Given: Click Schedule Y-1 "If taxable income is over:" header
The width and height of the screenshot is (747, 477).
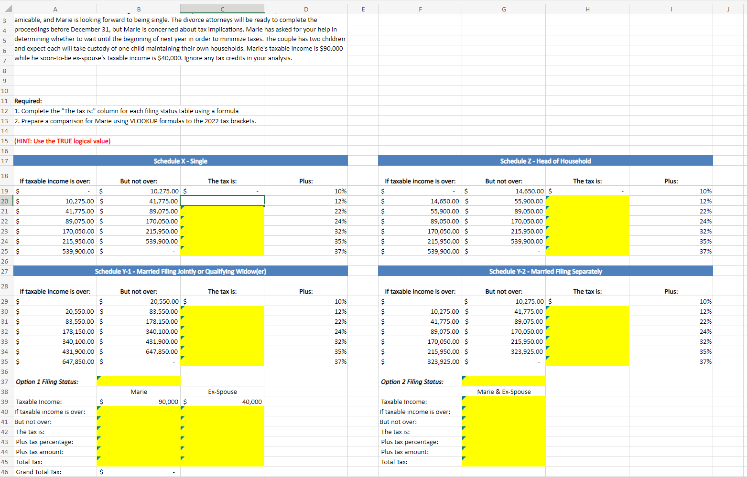Looking at the screenshot, I should point(55,291).
